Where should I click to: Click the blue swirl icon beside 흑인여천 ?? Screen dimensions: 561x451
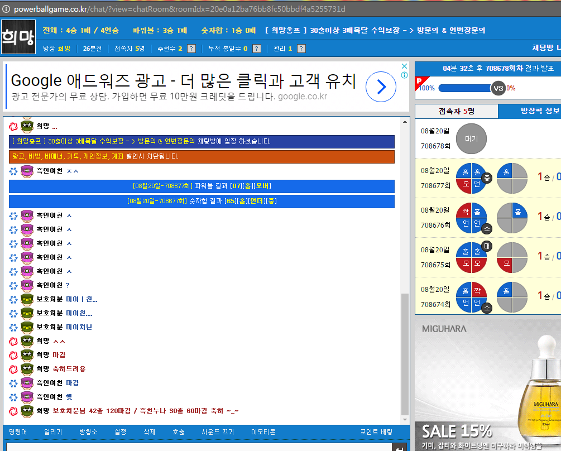[x=13, y=286]
